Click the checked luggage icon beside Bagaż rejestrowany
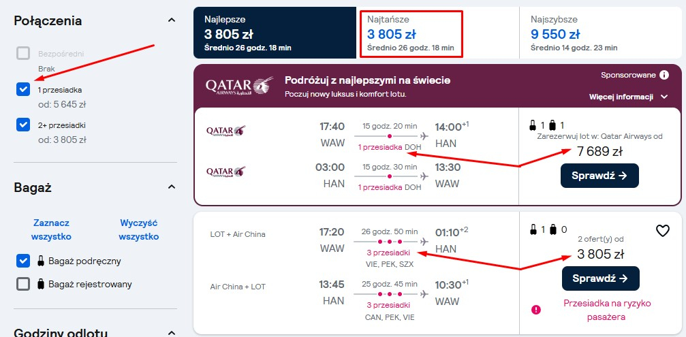The height and width of the screenshot is (337, 686). [41, 284]
